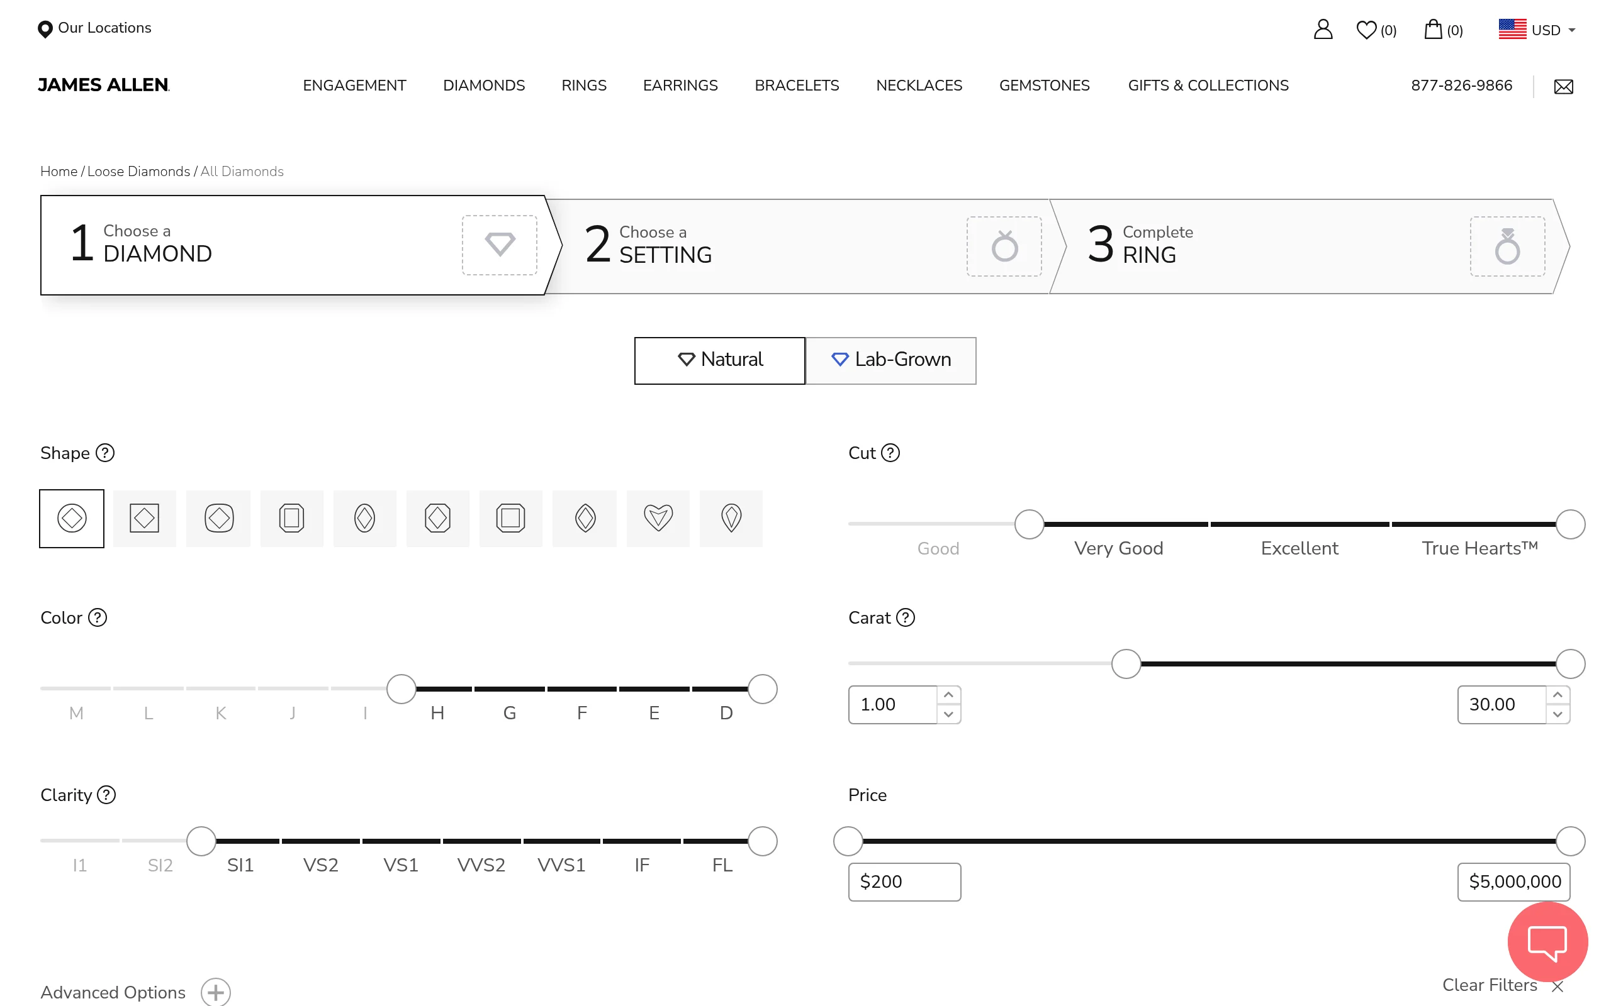This screenshot has width=1611, height=1006.
Task: Click the email envelope icon
Action: point(1563,87)
